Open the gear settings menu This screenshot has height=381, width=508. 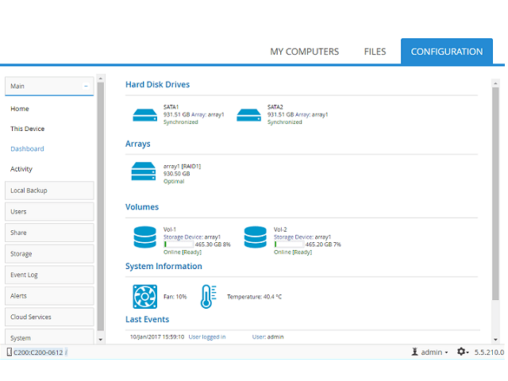(x=463, y=352)
